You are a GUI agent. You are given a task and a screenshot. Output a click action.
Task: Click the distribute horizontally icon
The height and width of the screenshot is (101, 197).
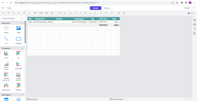pyautogui.click(x=106, y=13)
